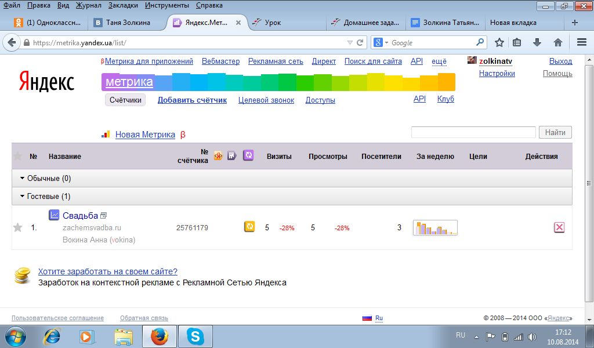594x348 pixels.
Task: Click the purple refresh icon column header
Action: [x=248, y=154]
